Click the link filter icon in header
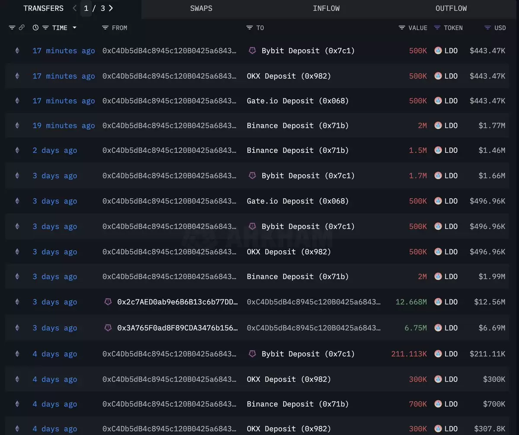The image size is (519, 435). coord(22,28)
